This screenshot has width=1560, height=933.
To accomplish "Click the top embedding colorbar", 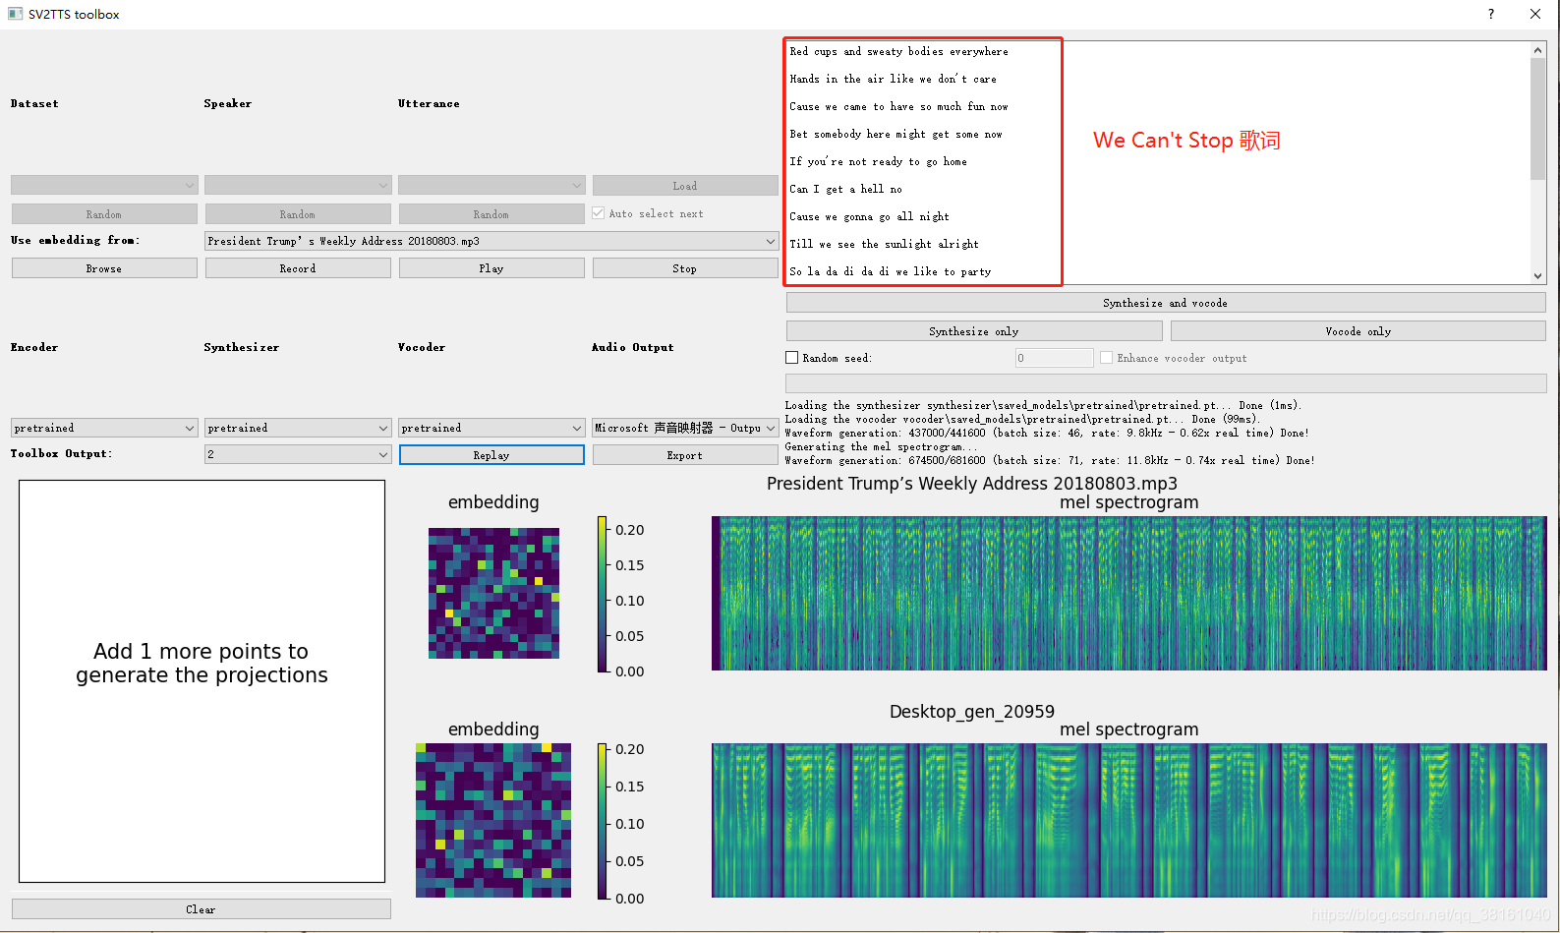I will (x=603, y=594).
